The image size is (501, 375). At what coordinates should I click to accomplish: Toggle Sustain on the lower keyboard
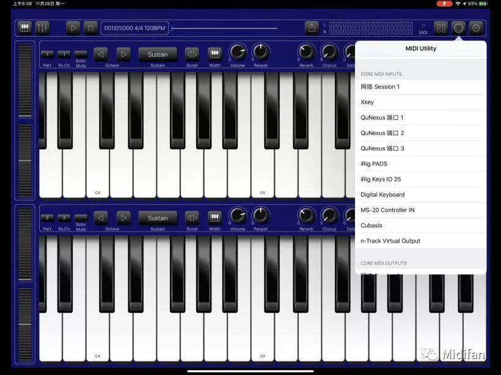[x=158, y=218]
